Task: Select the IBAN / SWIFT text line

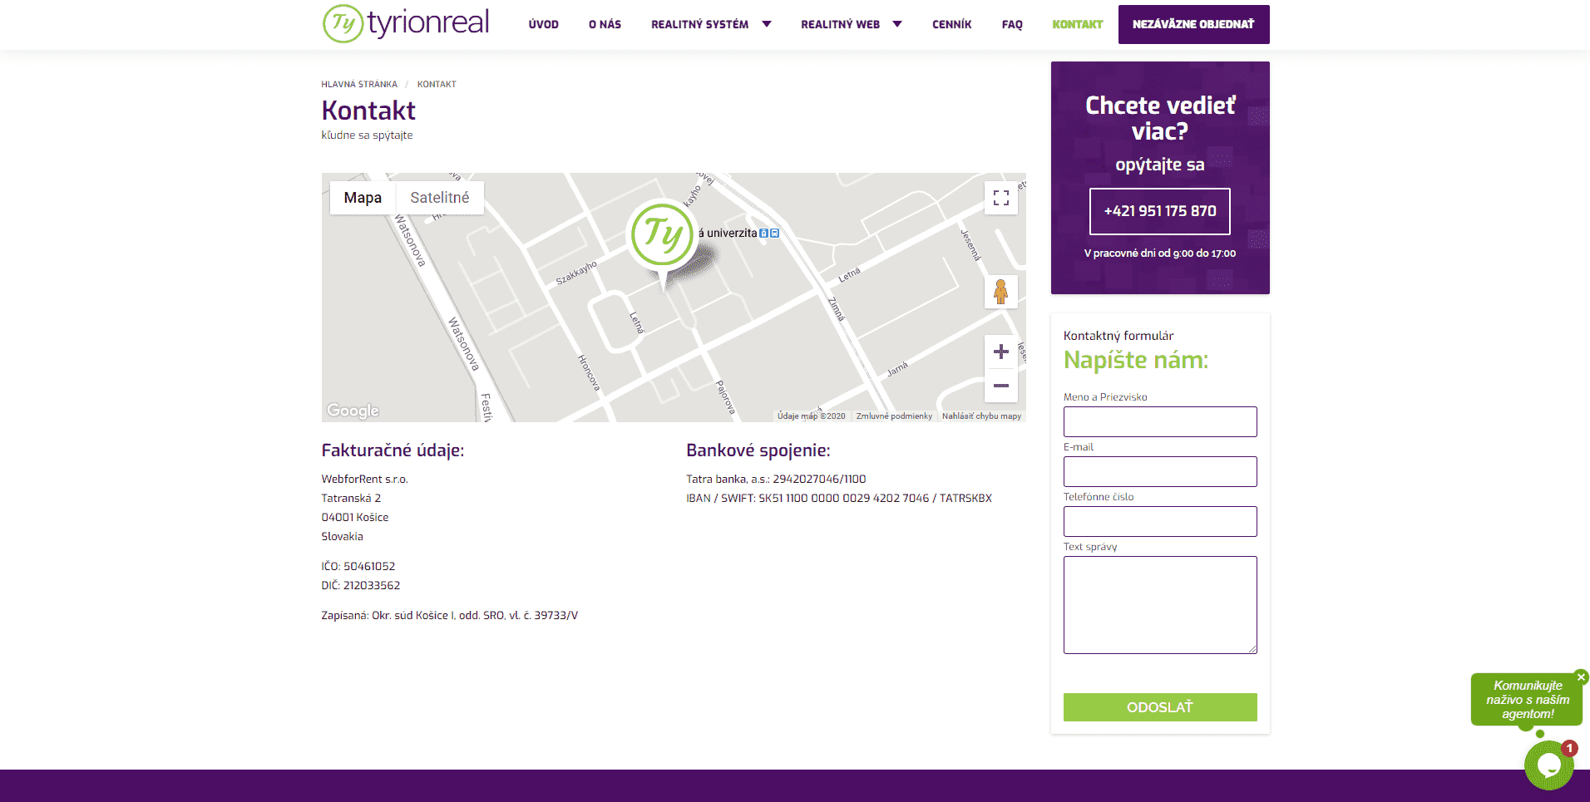Action: pyautogui.click(x=838, y=499)
